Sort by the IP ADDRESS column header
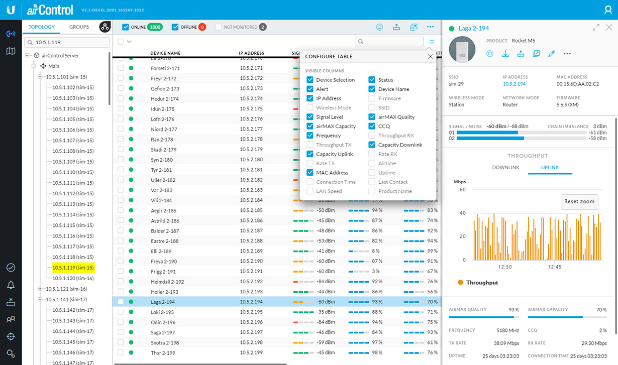618x365 pixels. point(251,53)
